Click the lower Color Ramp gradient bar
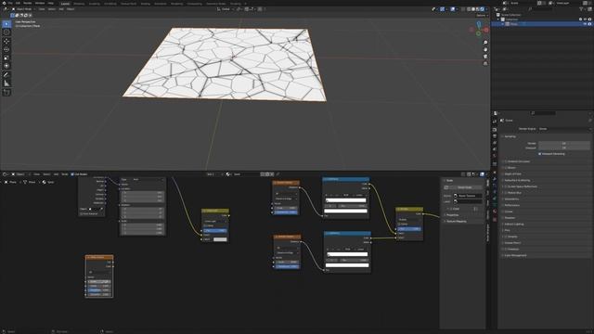The image size is (594, 334). pos(347,254)
